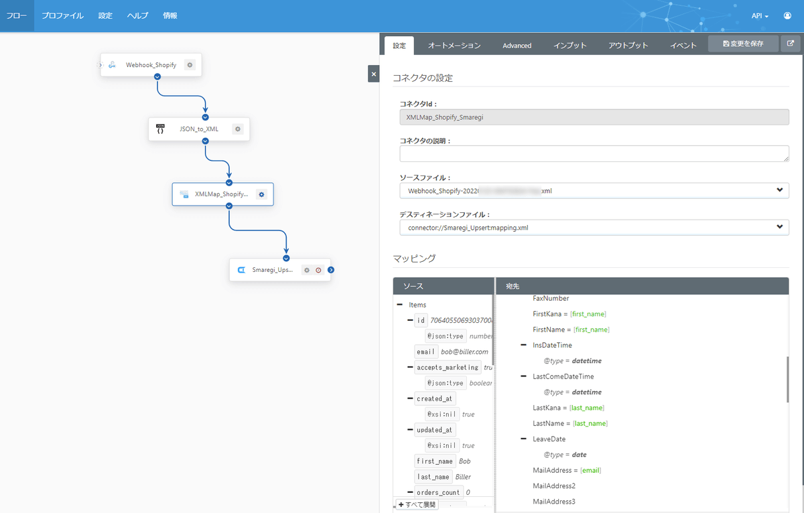Viewport: 804px width, 513px height.
Task: Click input port arrow left of Webhook_Shopify
Action: coord(100,65)
